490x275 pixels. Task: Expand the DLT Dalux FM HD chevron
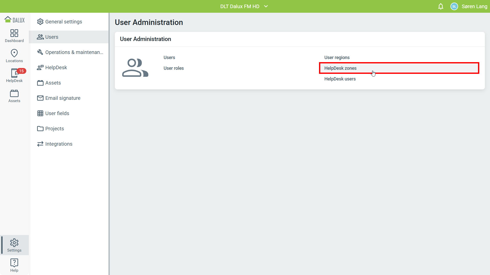click(x=266, y=6)
